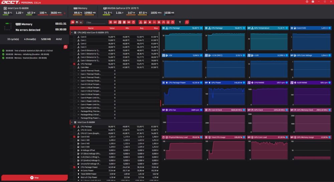
Task: Click the info dot on GPU Temperature graph
Action: point(287,28)
